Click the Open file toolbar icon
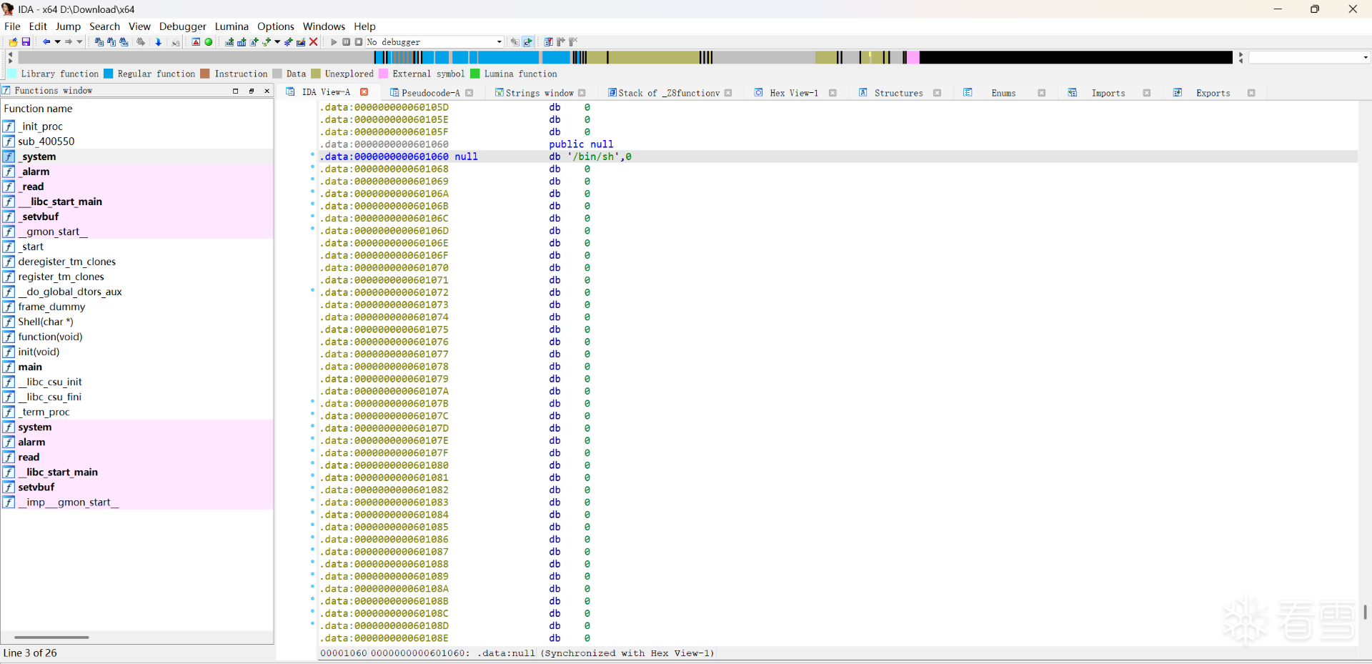The height and width of the screenshot is (664, 1372). click(x=13, y=42)
